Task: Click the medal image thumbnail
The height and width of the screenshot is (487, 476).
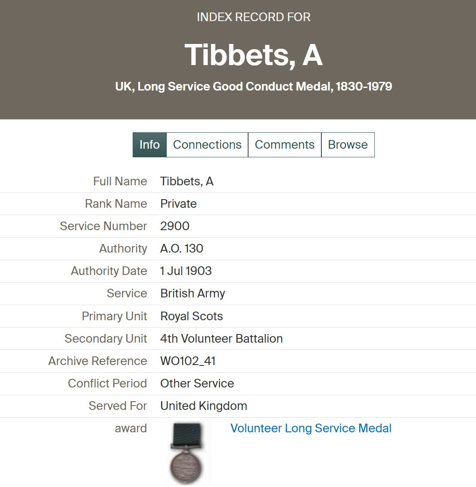Action: tap(186, 453)
